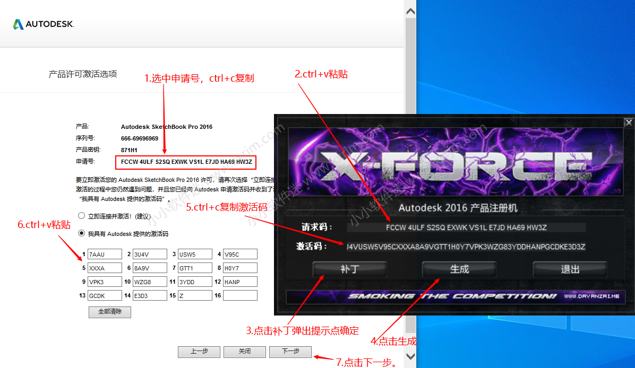
Task: Click into the 激活码 text field
Action: 466,247
